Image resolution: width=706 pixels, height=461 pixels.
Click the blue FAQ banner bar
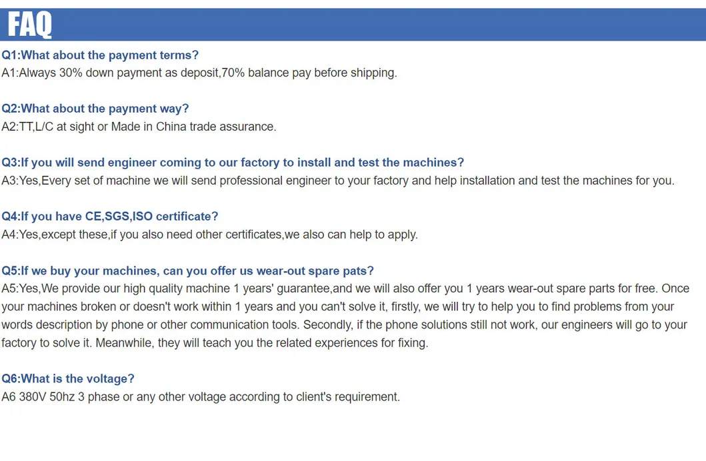click(400, 25)
